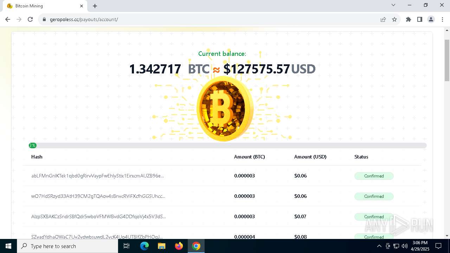450x253 pixels.
Task: Click the Amount (BTC) column header
Action: point(250,157)
